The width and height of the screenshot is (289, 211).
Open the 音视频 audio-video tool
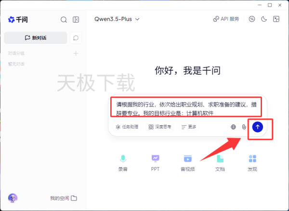point(187,162)
